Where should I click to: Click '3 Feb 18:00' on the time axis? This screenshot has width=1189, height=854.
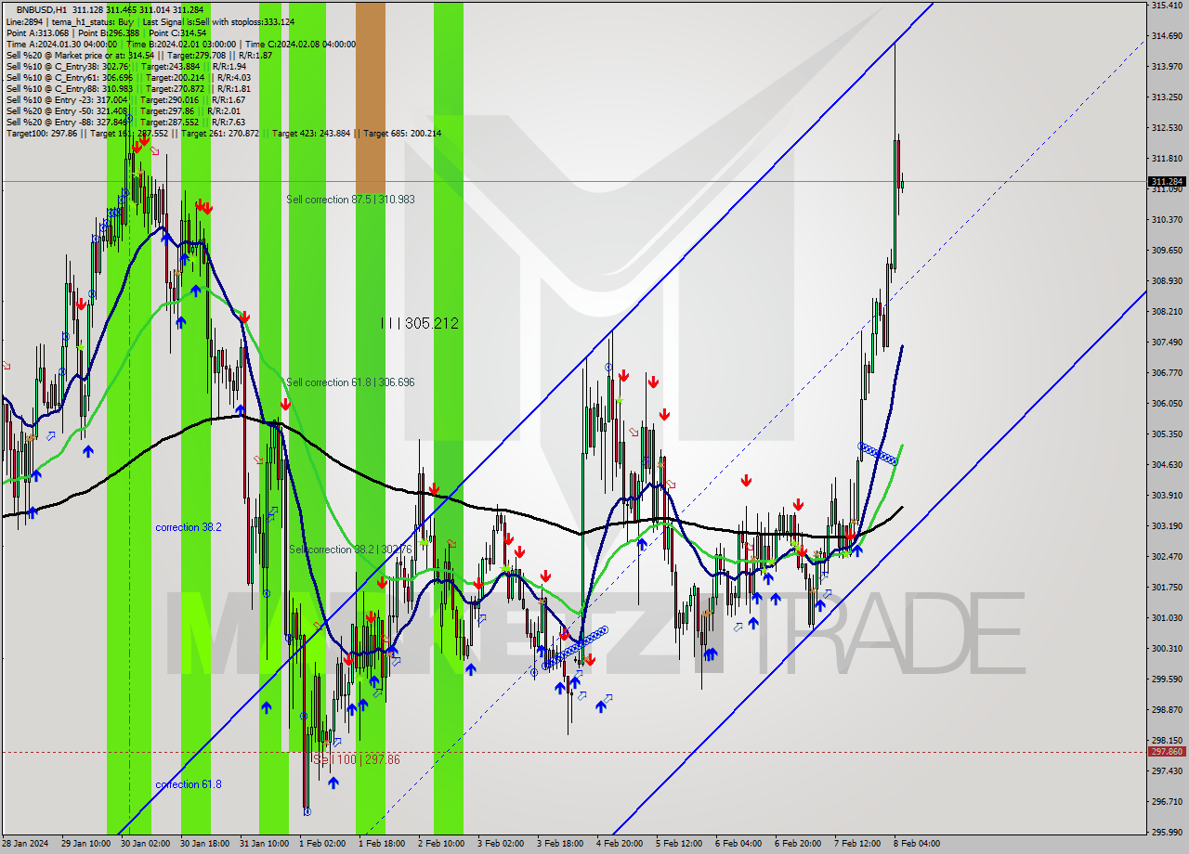[559, 844]
